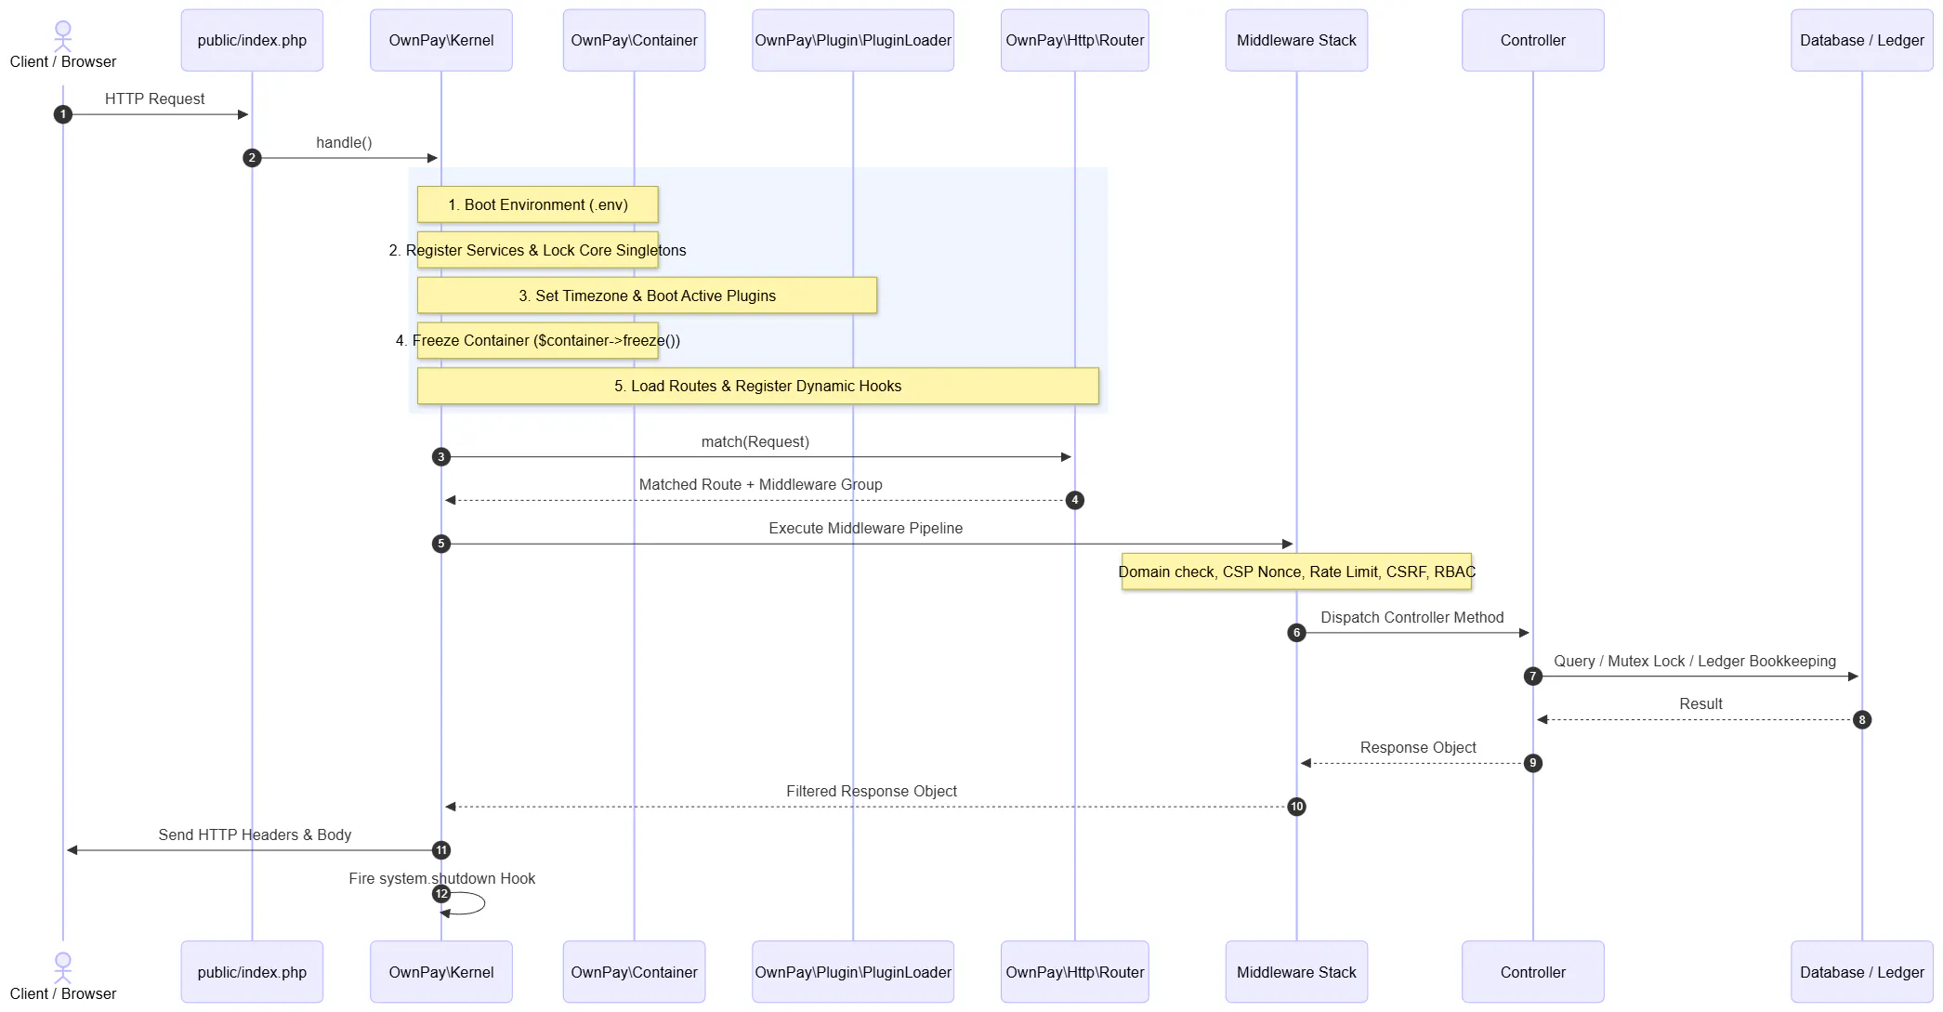Select the bottom Database / Ledger participant box
1943x1012 pixels.
click(x=1862, y=972)
